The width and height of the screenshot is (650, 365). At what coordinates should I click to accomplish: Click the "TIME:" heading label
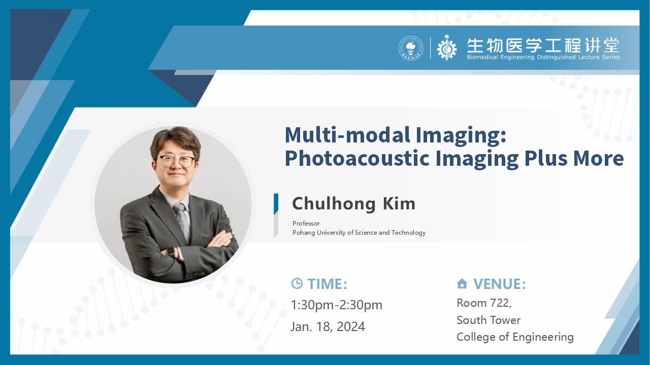pos(327,284)
